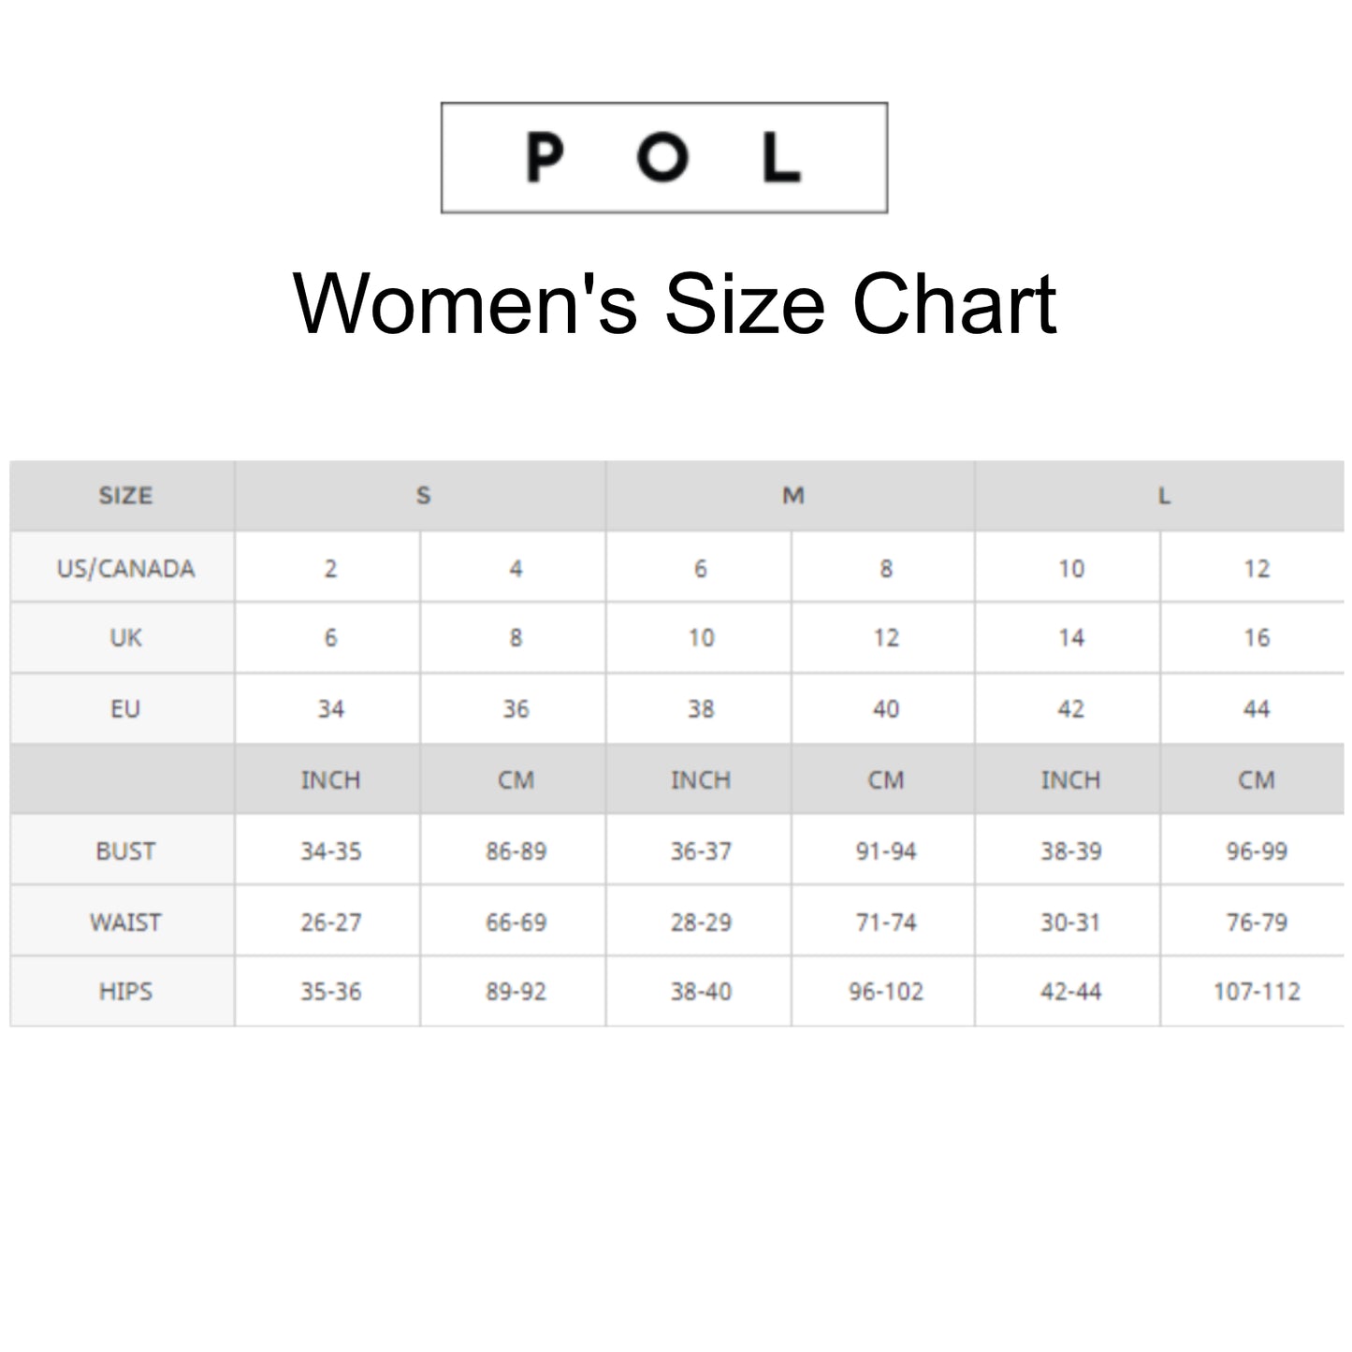The width and height of the screenshot is (1352, 1352).
Task: Click the waist 28-29 inch cell
Action: (701, 923)
